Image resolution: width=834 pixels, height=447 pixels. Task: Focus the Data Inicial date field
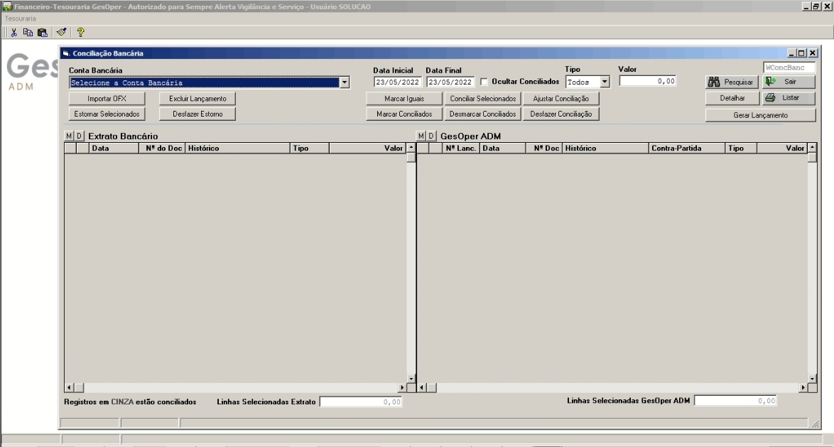coord(397,82)
